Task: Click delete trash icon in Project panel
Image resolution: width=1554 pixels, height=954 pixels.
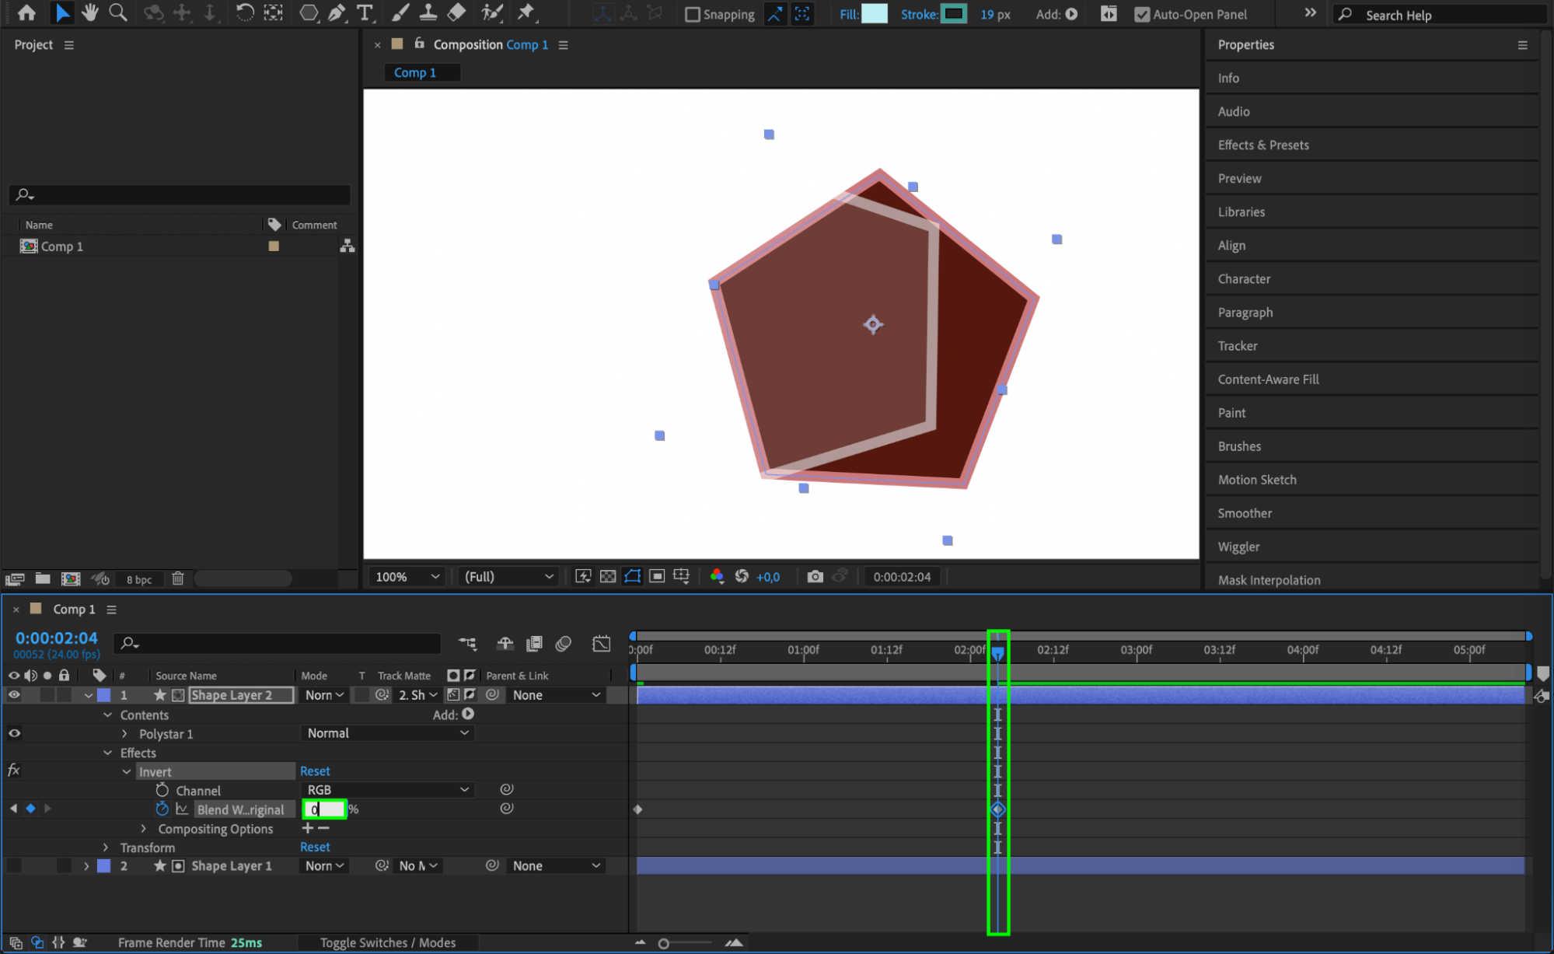Action: [x=178, y=578]
